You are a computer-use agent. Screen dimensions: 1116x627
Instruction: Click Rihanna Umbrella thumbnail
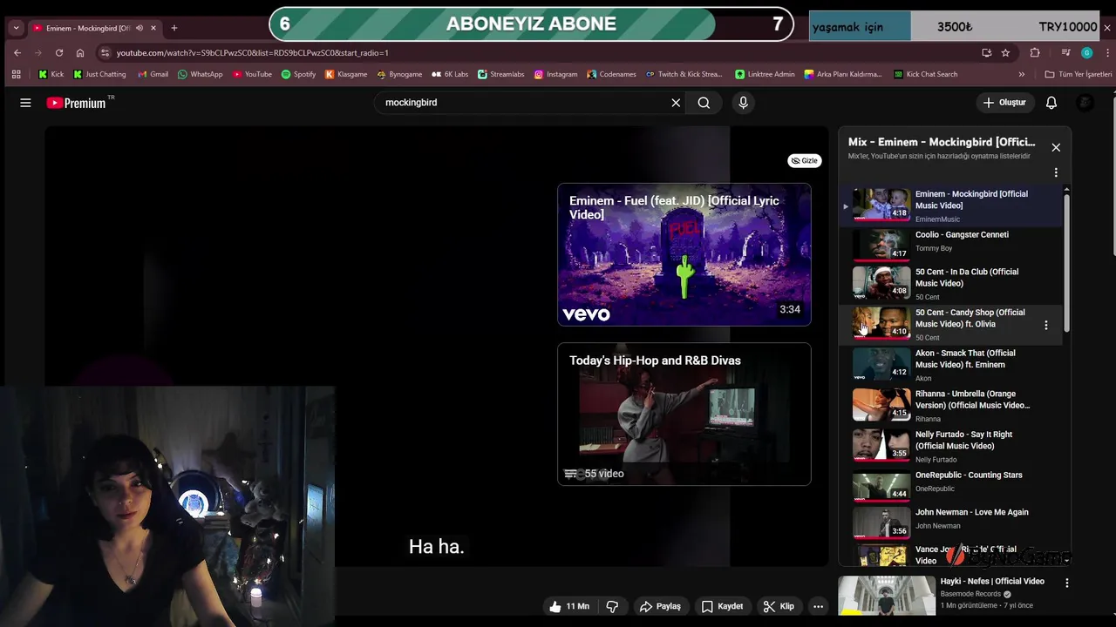coord(881,405)
